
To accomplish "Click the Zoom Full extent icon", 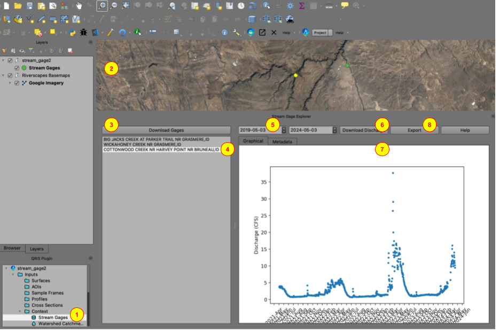I will [126, 6].
